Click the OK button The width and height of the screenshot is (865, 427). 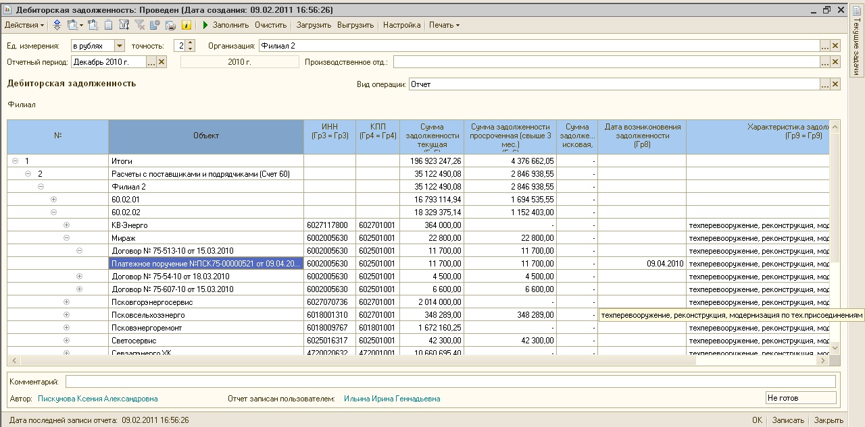pos(757,420)
